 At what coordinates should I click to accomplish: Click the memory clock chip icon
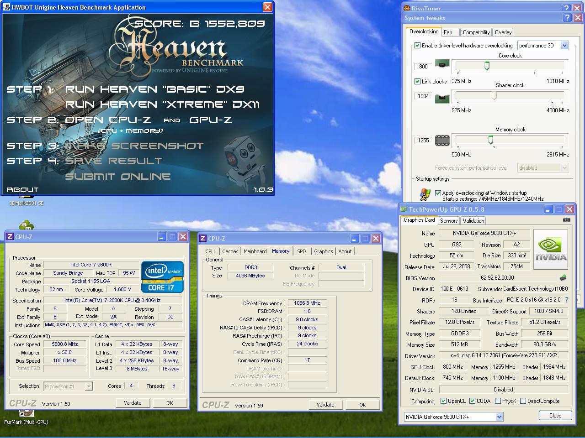coord(442,141)
